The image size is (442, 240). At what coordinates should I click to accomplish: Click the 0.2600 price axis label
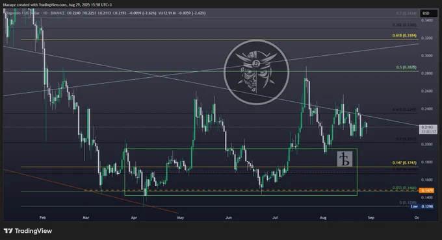(x=427, y=91)
